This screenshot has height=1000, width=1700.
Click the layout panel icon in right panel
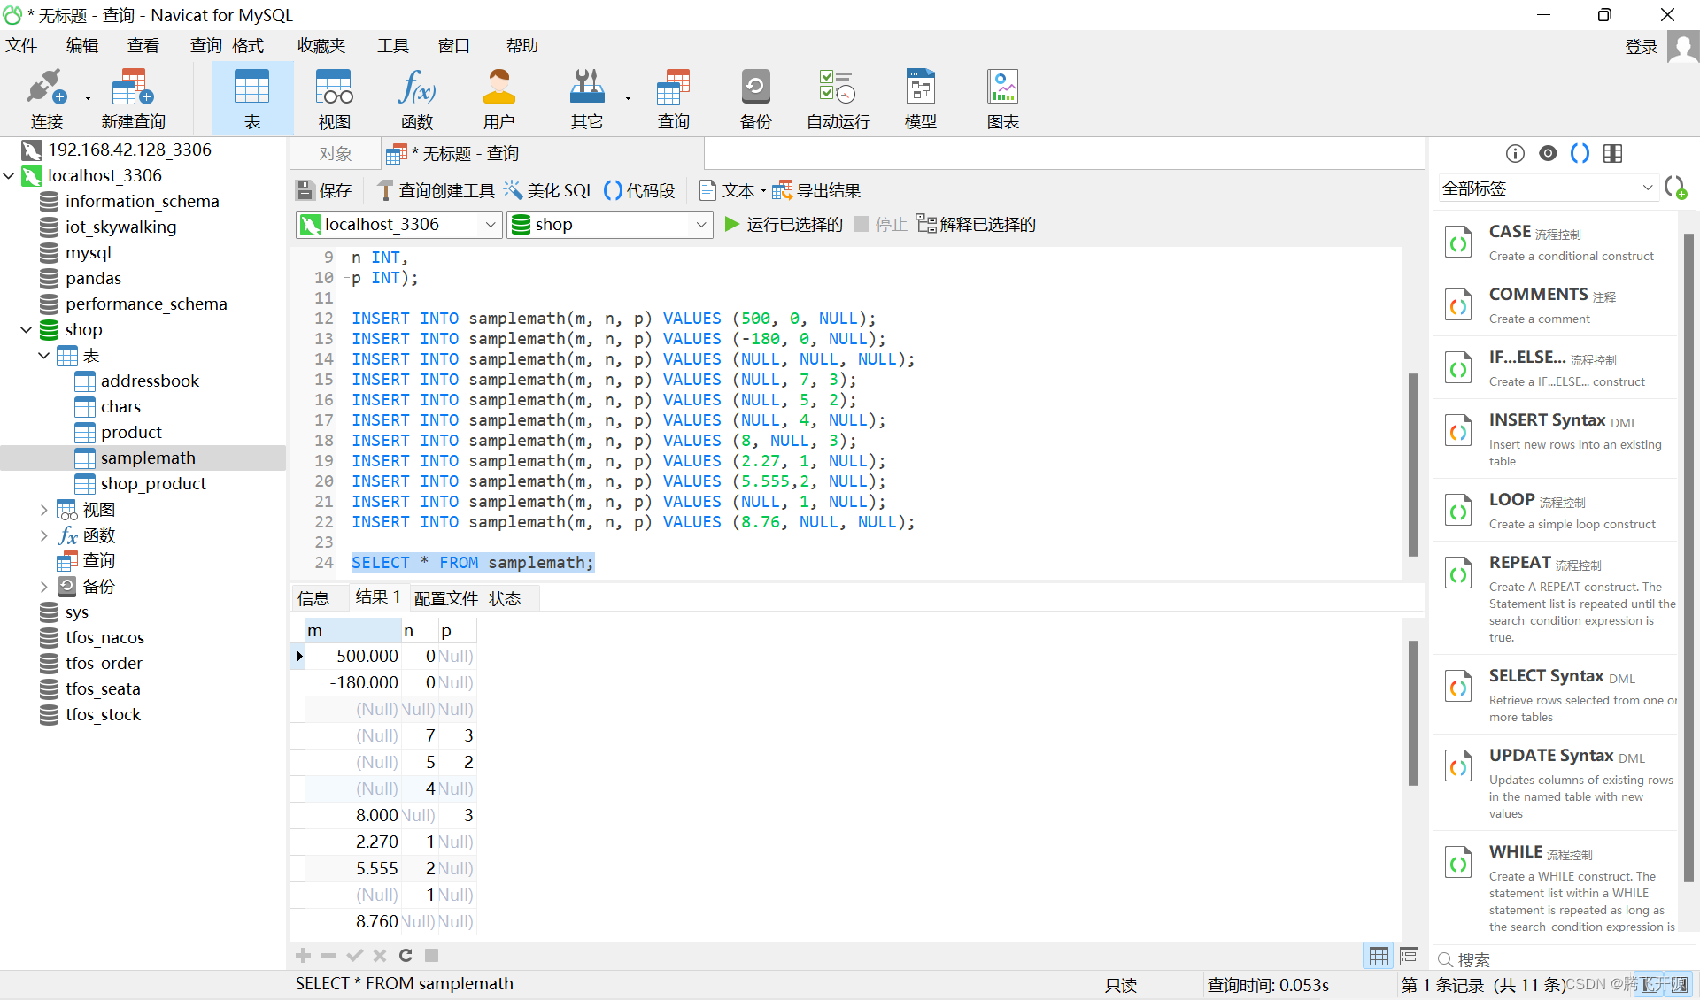pyautogui.click(x=1612, y=153)
